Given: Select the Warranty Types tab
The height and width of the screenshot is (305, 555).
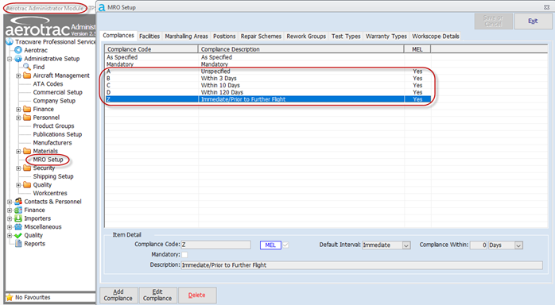Looking at the screenshot, I should pos(386,36).
